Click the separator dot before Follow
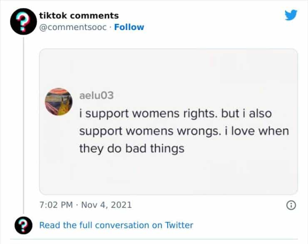The width and height of the screenshot is (308, 244). [x=110, y=27]
